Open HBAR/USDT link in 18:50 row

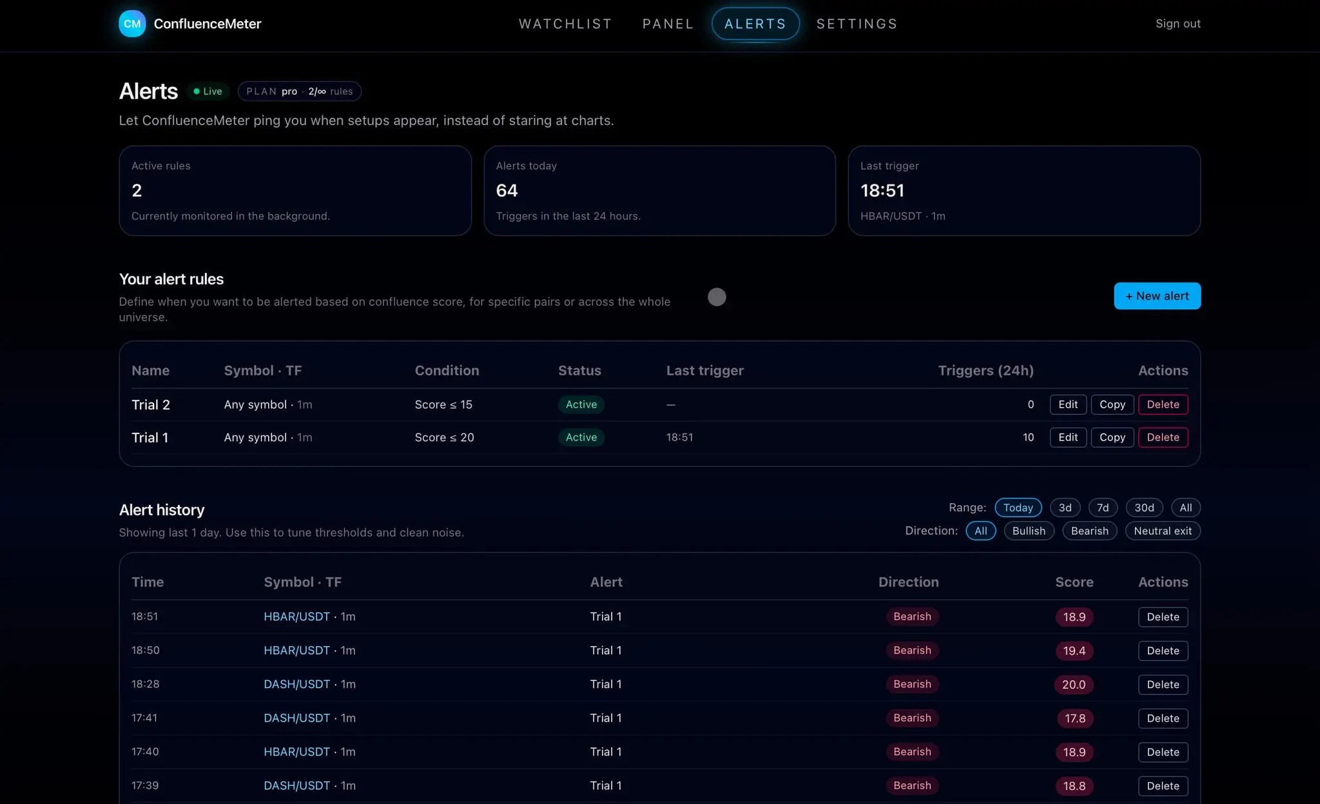[x=296, y=651]
